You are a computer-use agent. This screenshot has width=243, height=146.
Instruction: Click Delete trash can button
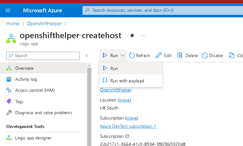187,55
